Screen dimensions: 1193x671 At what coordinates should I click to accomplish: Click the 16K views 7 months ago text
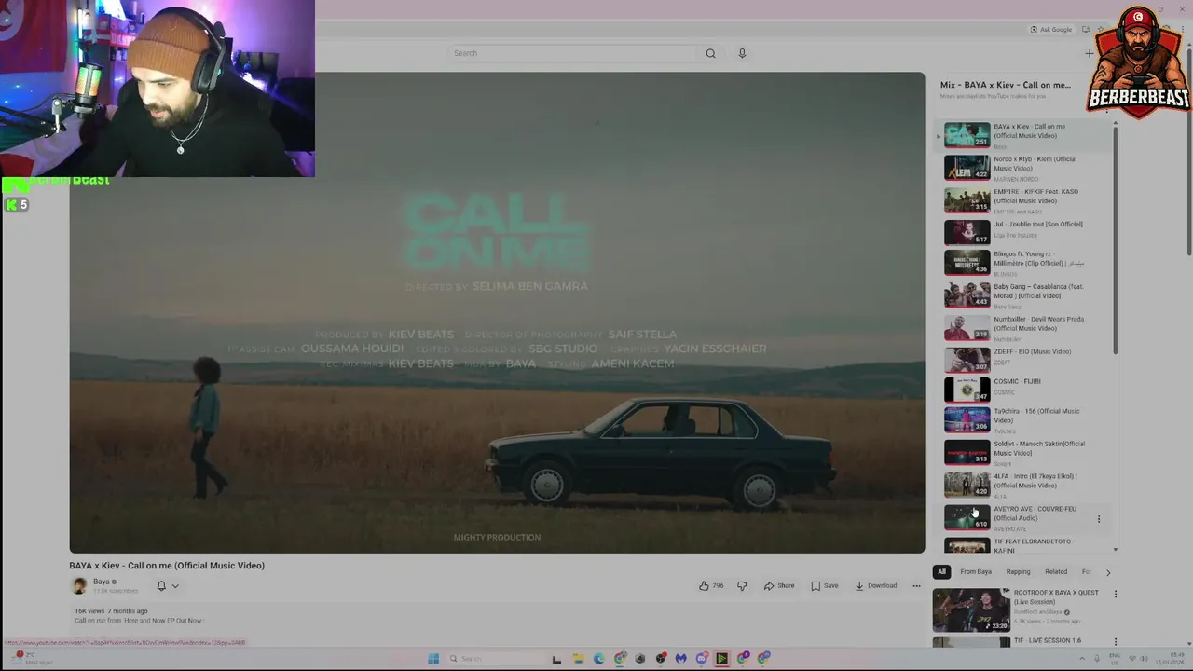[x=111, y=611]
